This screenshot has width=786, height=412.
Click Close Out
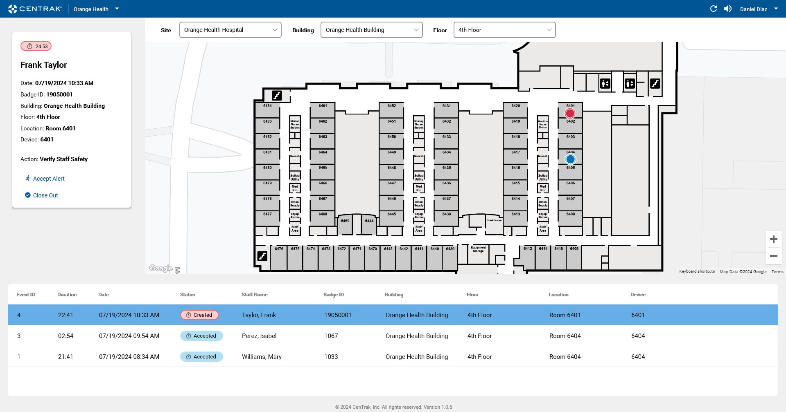41,195
